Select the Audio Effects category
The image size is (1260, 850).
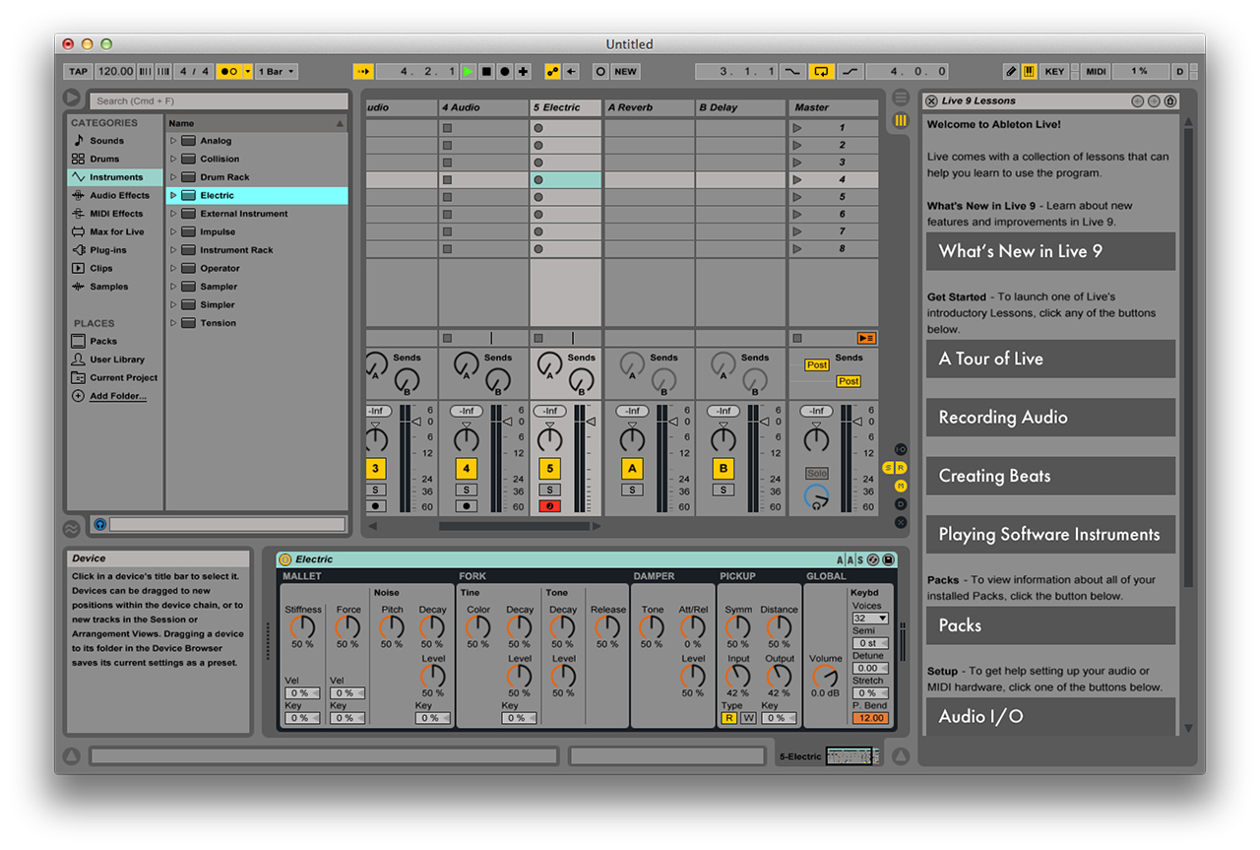coord(119,195)
